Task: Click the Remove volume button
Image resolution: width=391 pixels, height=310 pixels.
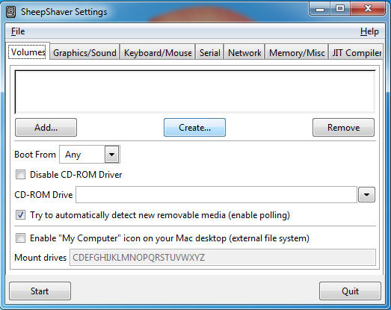Action: point(343,127)
